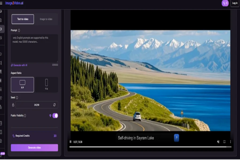Click the lock icon beside the seed field
Viewport: 240px width, 160px height.
[13, 105]
